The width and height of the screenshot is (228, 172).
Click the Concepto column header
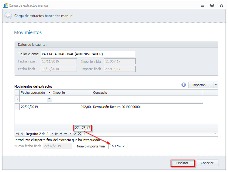[147, 93]
